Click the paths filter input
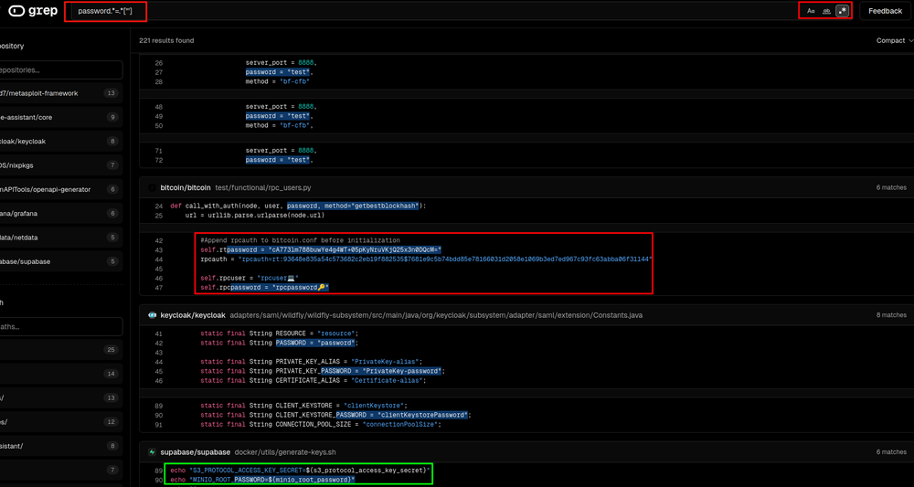The width and height of the screenshot is (914, 487). click(x=61, y=326)
